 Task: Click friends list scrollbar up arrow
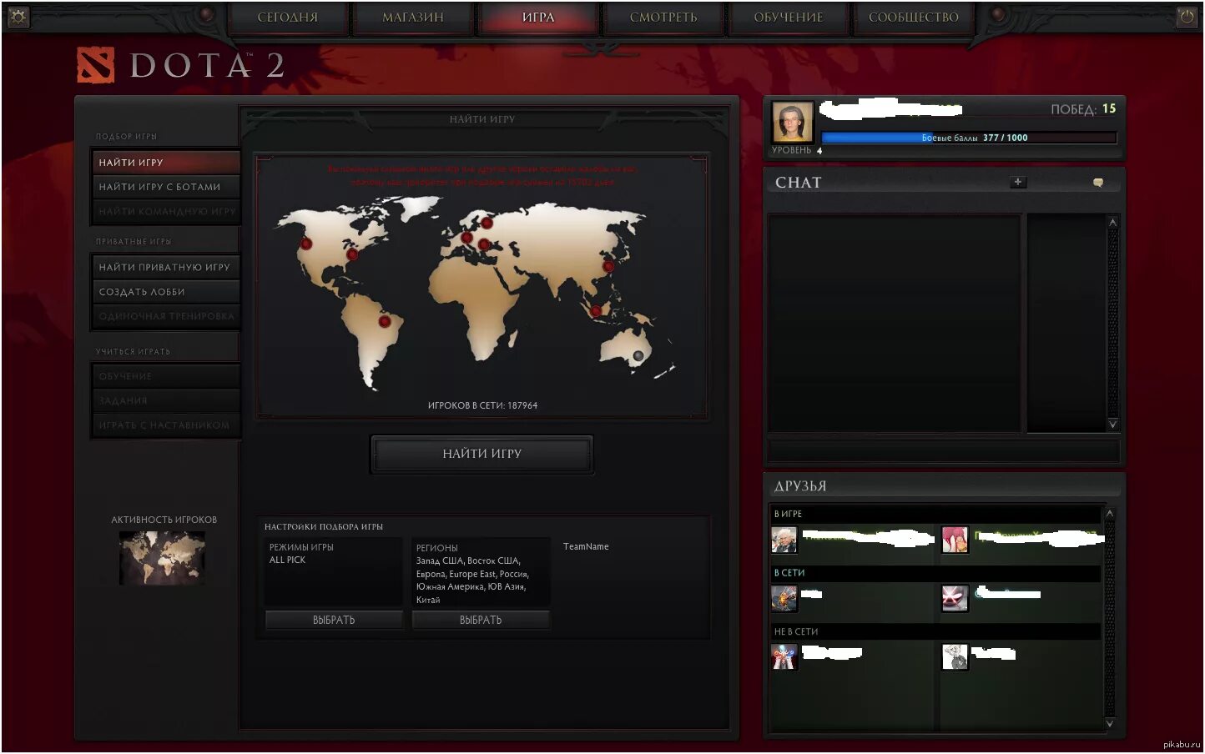[1110, 513]
